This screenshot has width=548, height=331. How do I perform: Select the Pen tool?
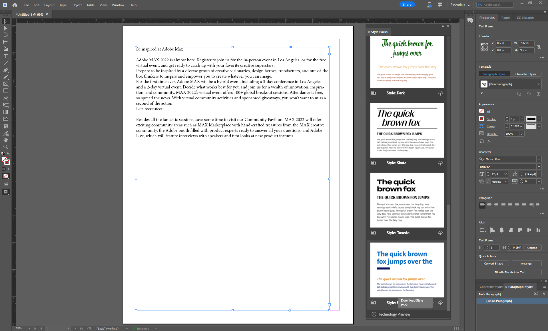pos(6,70)
